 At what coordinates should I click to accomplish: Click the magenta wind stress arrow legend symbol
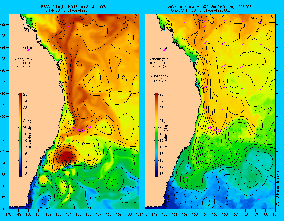click(x=160, y=79)
